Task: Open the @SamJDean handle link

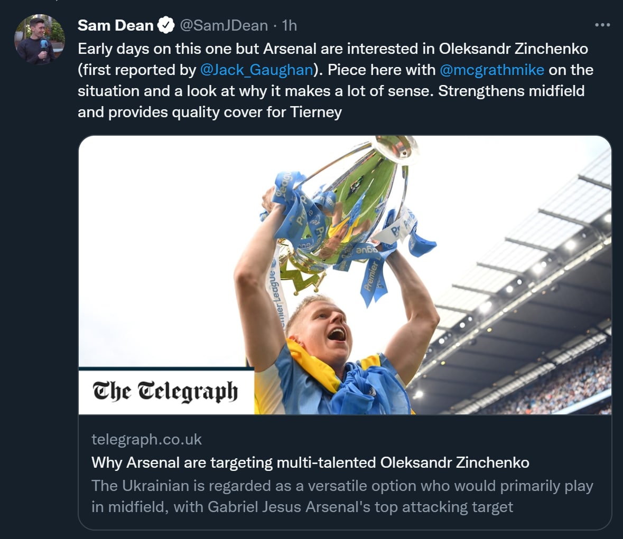Action: [x=223, y=25]
